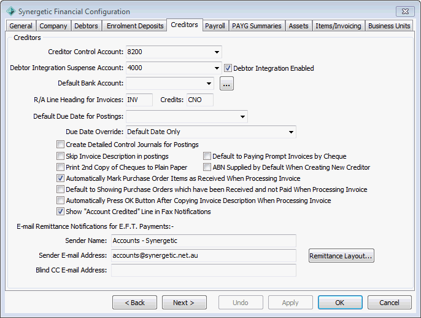Check Print 2nd Copy of Cheques to Plain Paper

(60, 167)
